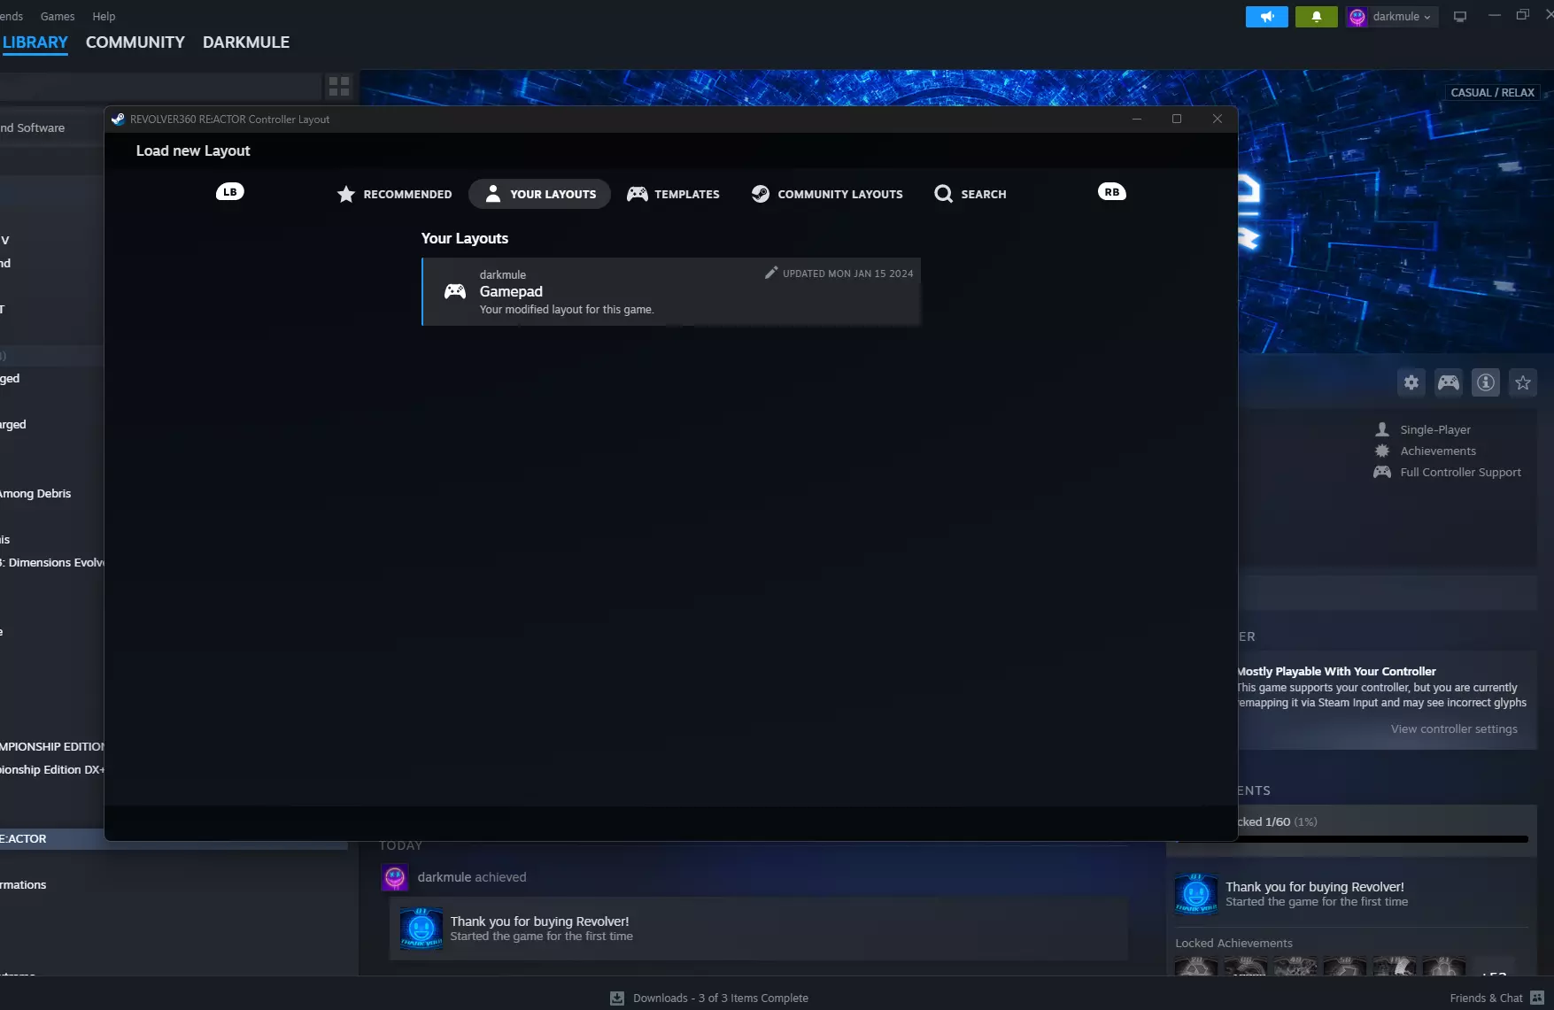Switch to the Templates tab
This screenshot has width=1554, height=1010.
pyautogui.click(x=674, y=194)
